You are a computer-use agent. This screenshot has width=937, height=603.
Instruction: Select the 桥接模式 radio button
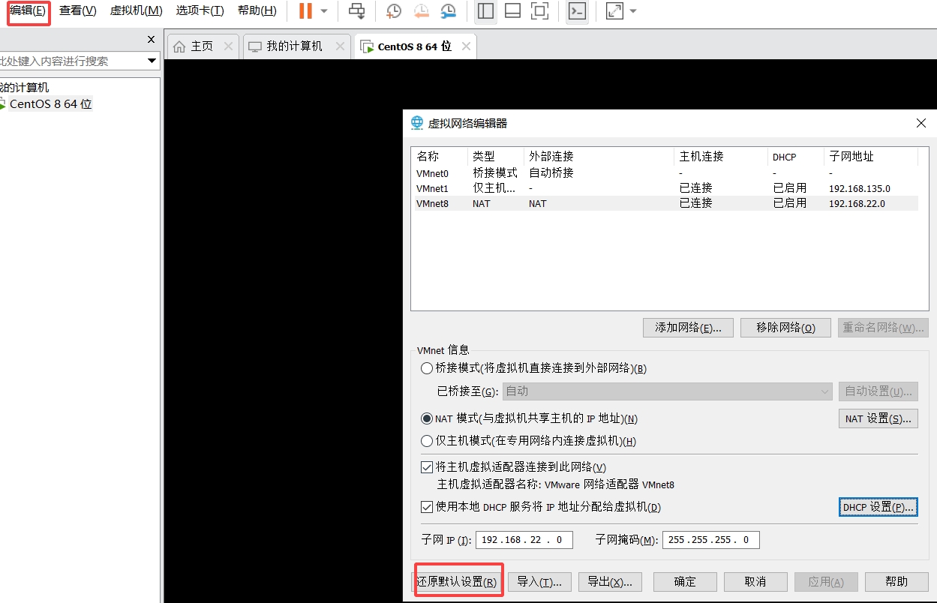tap(427, 368)
